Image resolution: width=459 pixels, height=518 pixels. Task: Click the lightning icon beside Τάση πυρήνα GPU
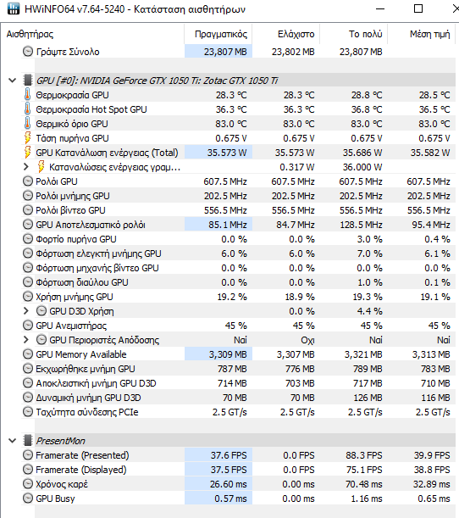[x=28, y=138]
